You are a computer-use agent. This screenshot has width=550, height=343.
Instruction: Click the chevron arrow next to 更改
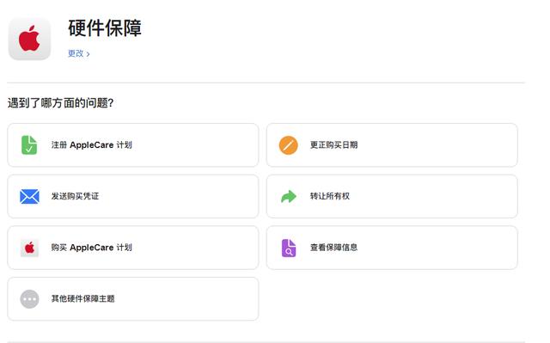coord(88,54)
